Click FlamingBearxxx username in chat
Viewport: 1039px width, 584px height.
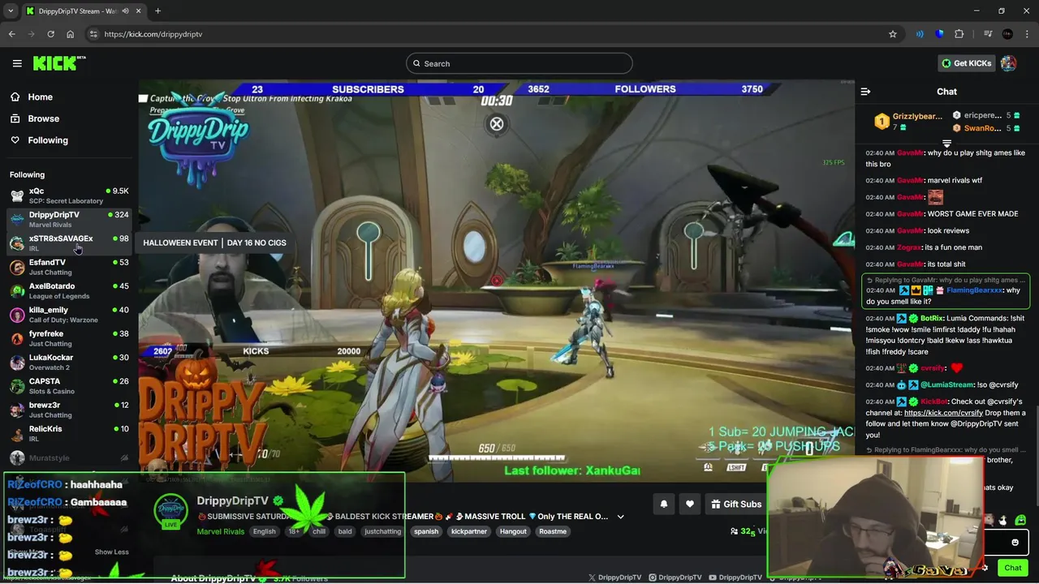coord(975,290)
